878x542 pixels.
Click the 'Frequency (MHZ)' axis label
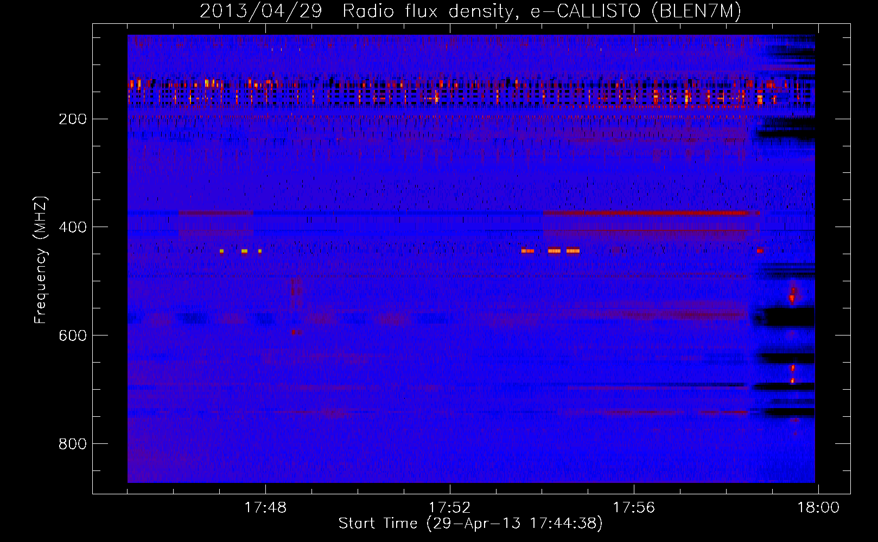[41, 260]
